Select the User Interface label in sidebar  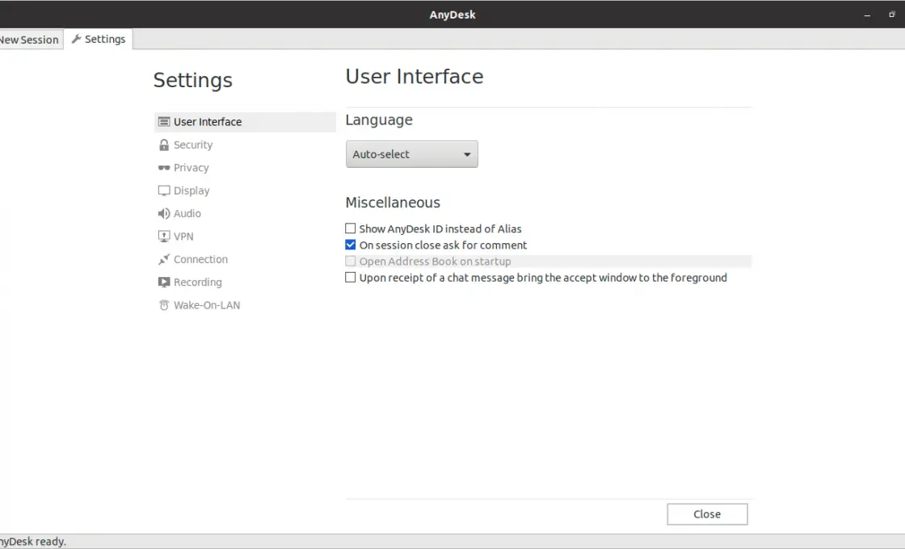pos(208,122)
